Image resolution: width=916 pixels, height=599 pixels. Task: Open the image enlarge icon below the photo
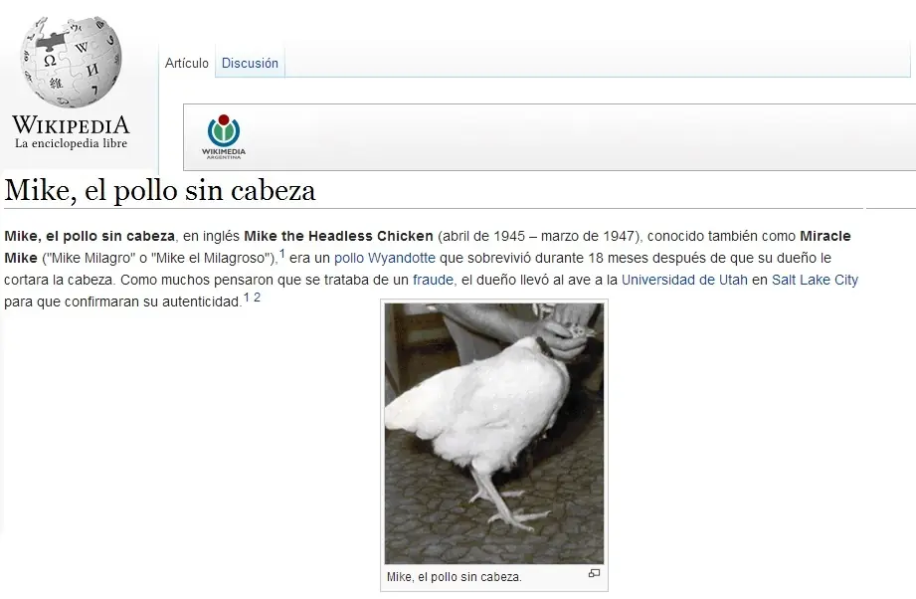pyautogui.click(x=594, y=574)
